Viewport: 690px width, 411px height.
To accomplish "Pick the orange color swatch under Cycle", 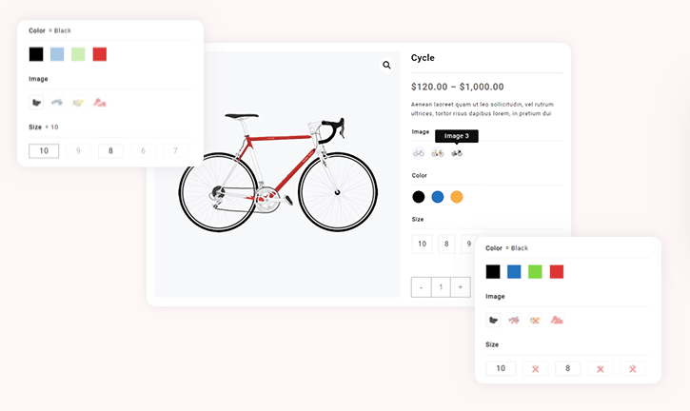I will click(457, 197).
